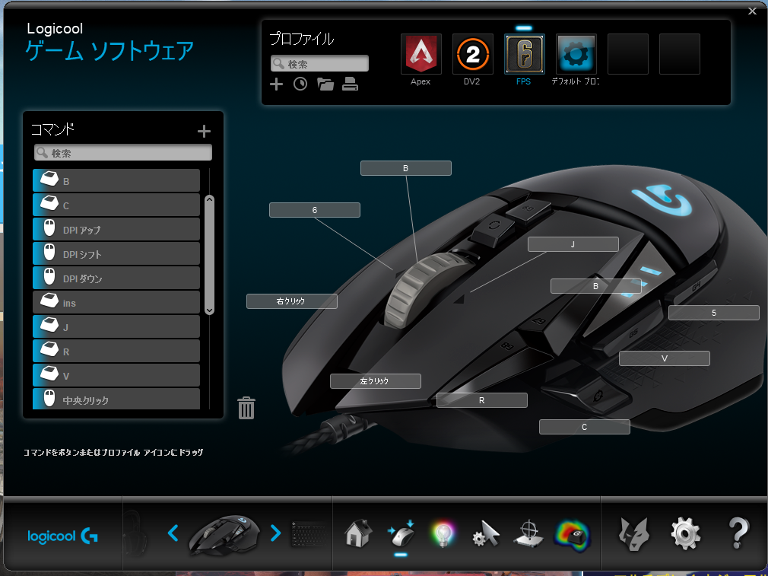Select the ins command in list
Viewport: 768px width, 576px height.
coord(116,302)
